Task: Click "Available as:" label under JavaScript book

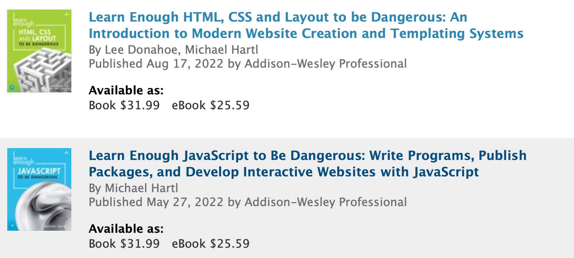Action: click(126, 229)
